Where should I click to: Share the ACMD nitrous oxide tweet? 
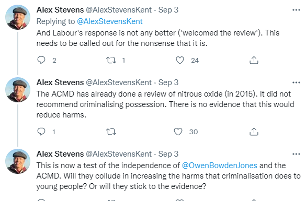254,132
